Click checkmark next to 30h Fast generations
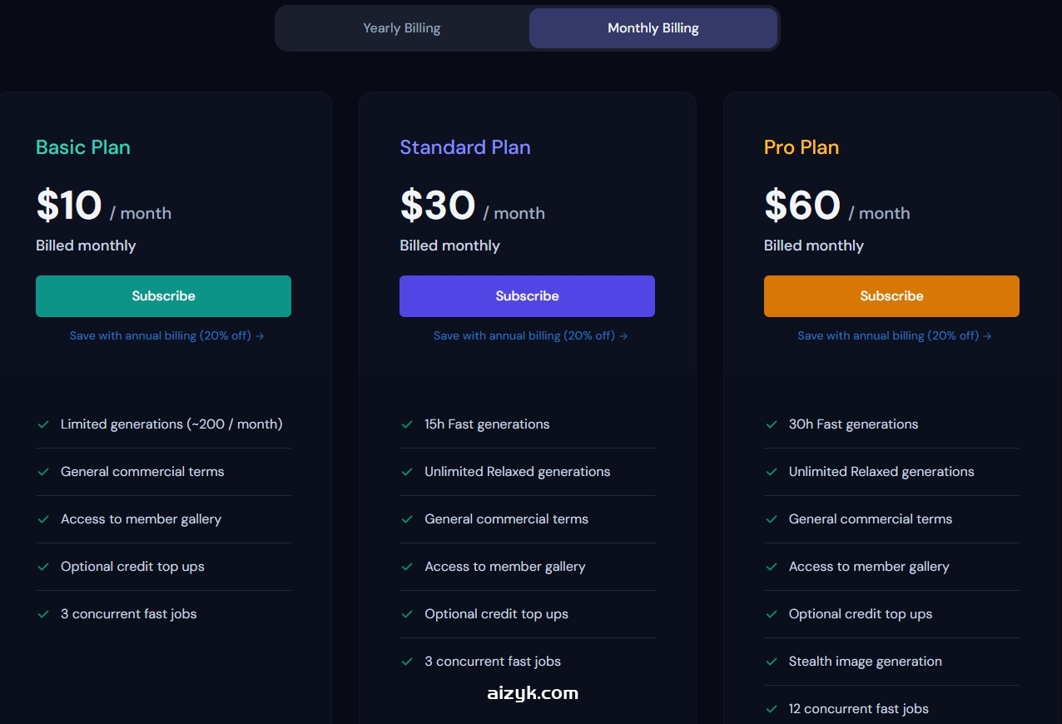 coord(772,424)
